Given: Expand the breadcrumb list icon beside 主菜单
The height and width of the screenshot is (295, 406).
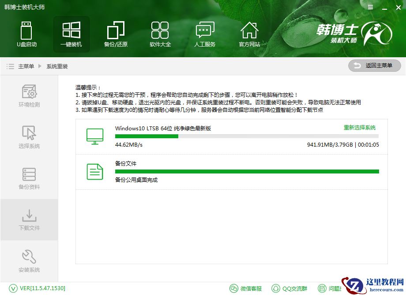Looking at the screenshot, I should coord(10,66).
